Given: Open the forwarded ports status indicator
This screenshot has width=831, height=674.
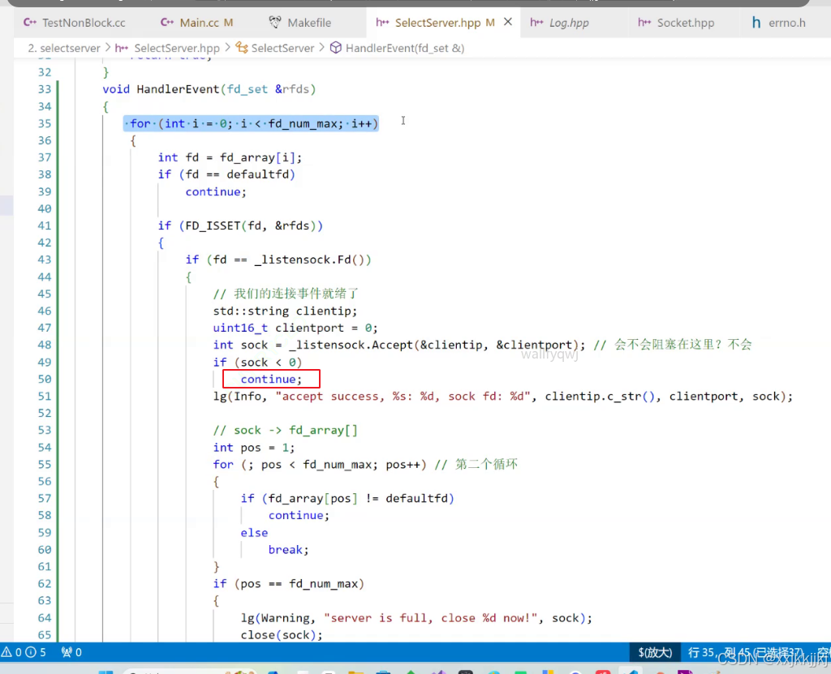Looking at the screenshot, I should tap(71, 652).
